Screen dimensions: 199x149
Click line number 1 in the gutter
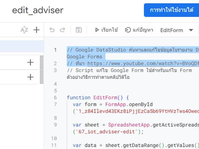[x=55, y=50]
